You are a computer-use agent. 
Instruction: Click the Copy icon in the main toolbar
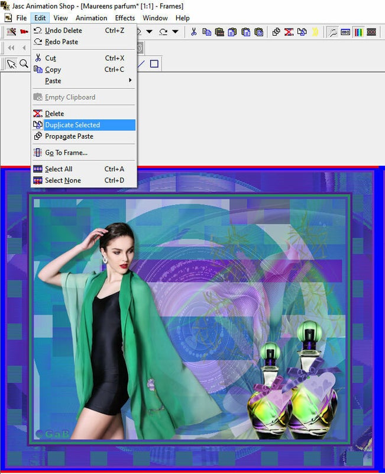tap(206, 32)
